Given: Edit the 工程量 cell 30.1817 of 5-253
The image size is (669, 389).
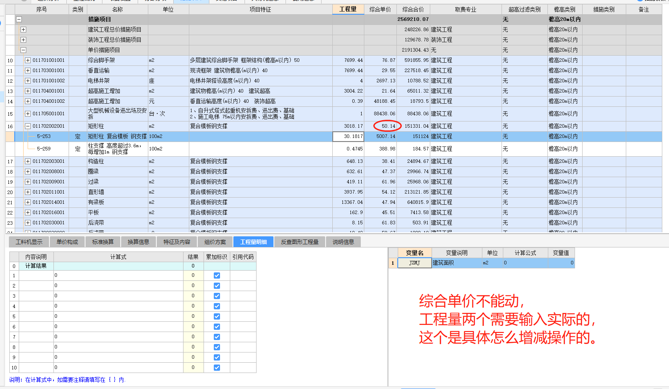Looking at the screenshot, I should [x=348, y=137].
